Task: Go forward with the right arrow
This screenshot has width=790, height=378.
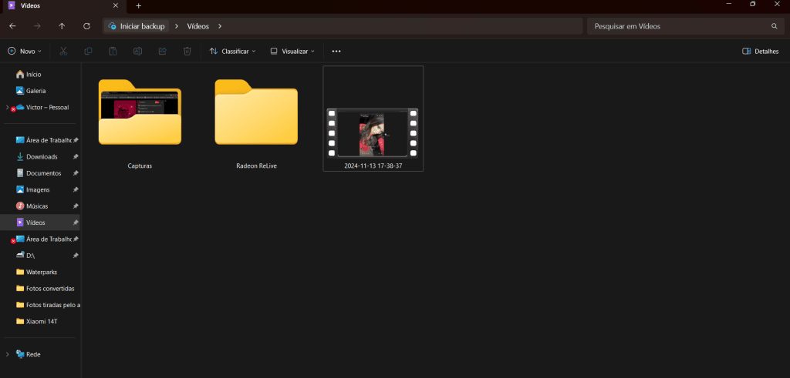Action: click(x=37, y=26)
